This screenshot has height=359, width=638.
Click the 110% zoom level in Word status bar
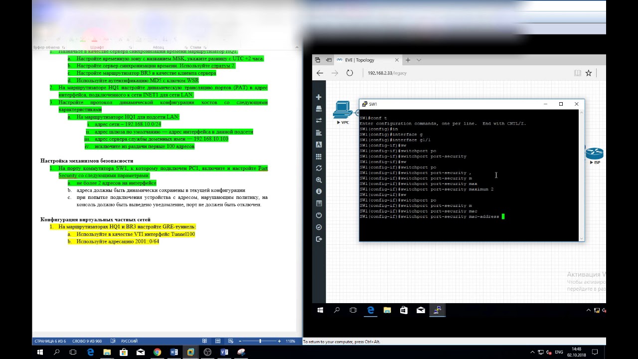point(291,341)
